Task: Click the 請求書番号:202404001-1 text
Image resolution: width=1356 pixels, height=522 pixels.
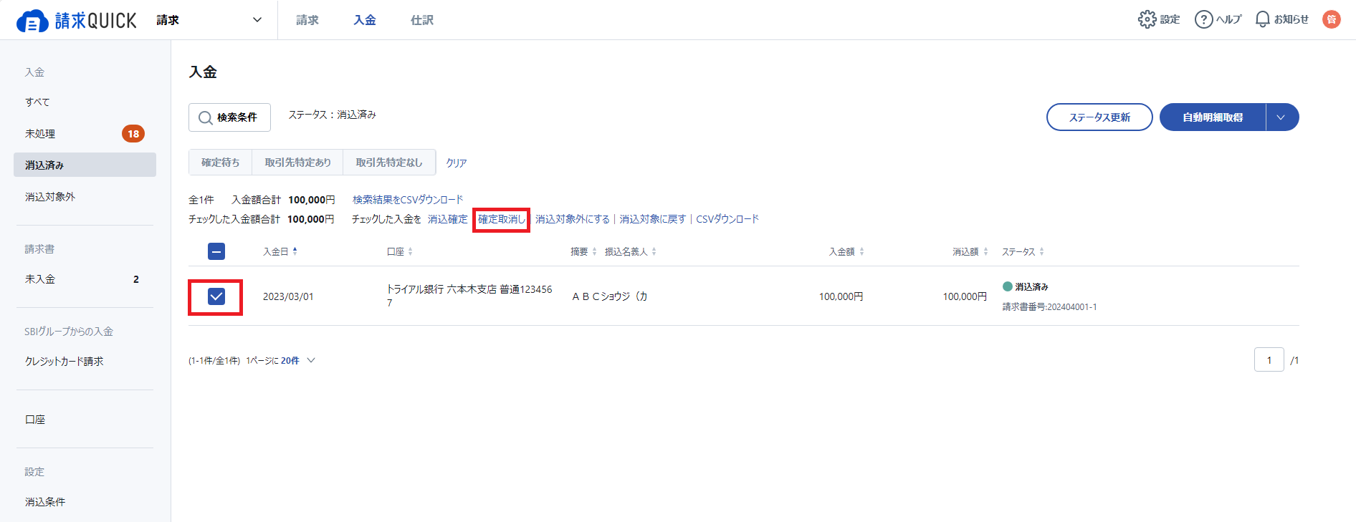Action: pyautogui.click(x=1049, y=306)
